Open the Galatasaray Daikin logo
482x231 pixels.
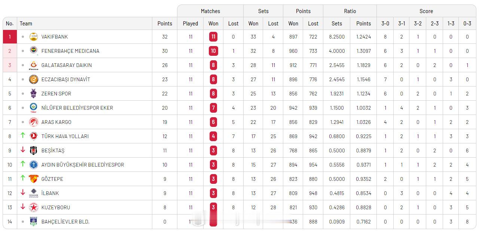(34, 65)
